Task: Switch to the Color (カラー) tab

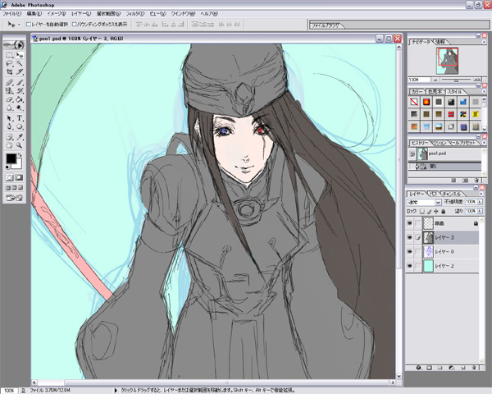Action: 417,92
